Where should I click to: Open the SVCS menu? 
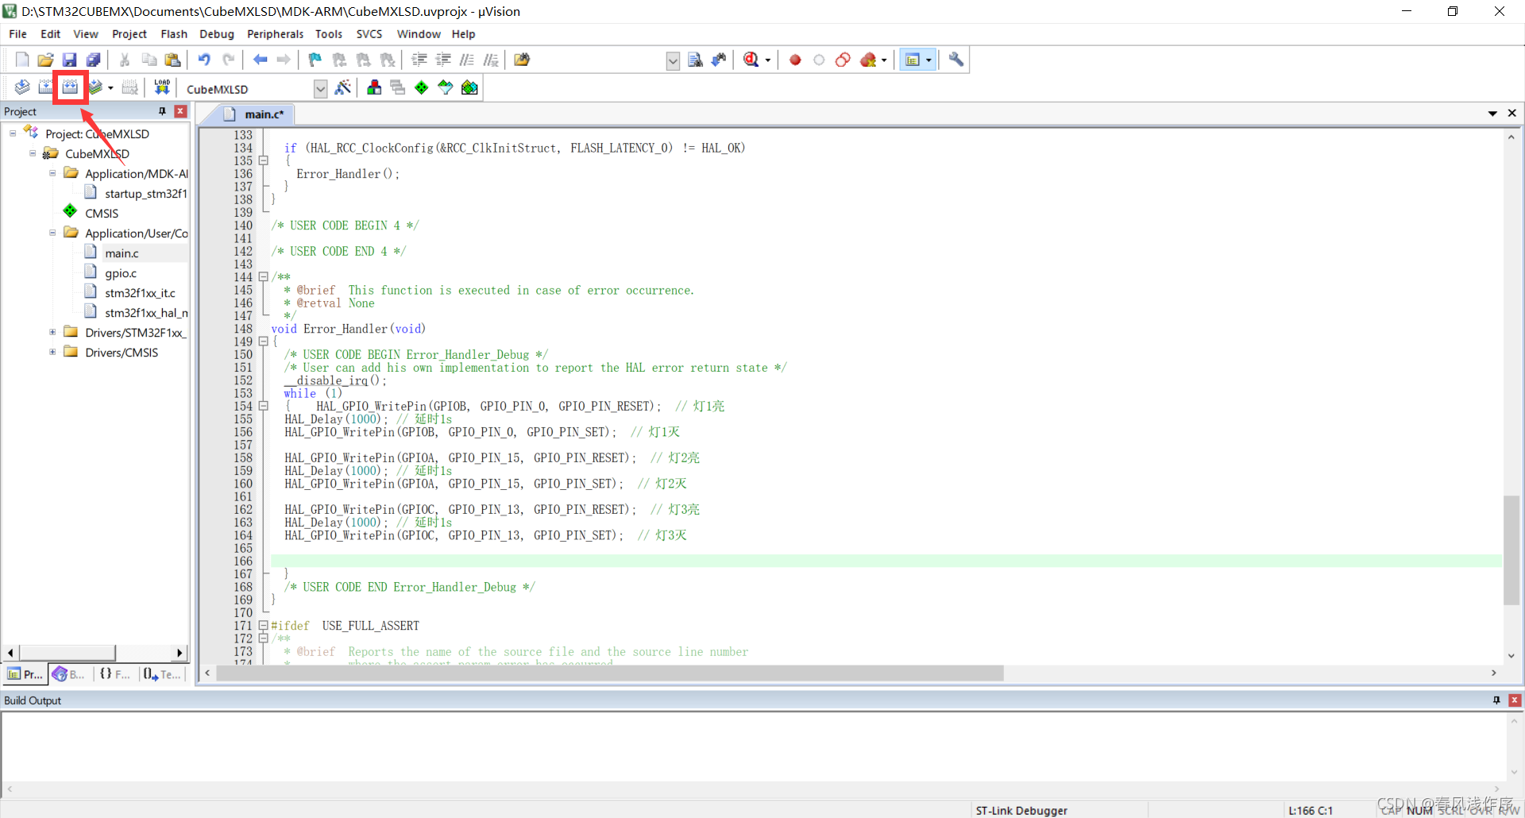(x=369, y=34)
